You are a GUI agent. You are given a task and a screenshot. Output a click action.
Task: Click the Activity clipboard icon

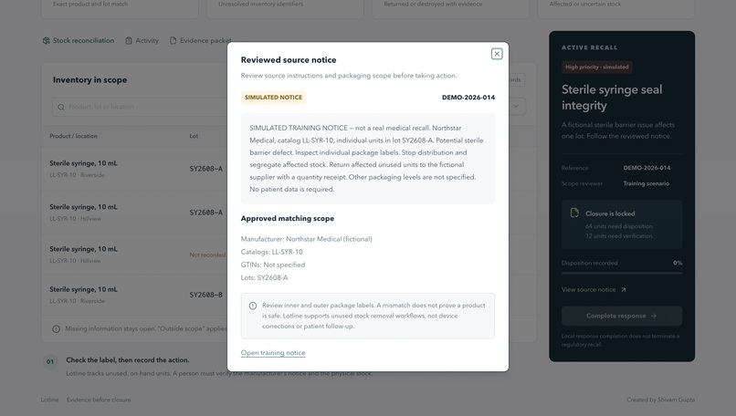point(129,41)
